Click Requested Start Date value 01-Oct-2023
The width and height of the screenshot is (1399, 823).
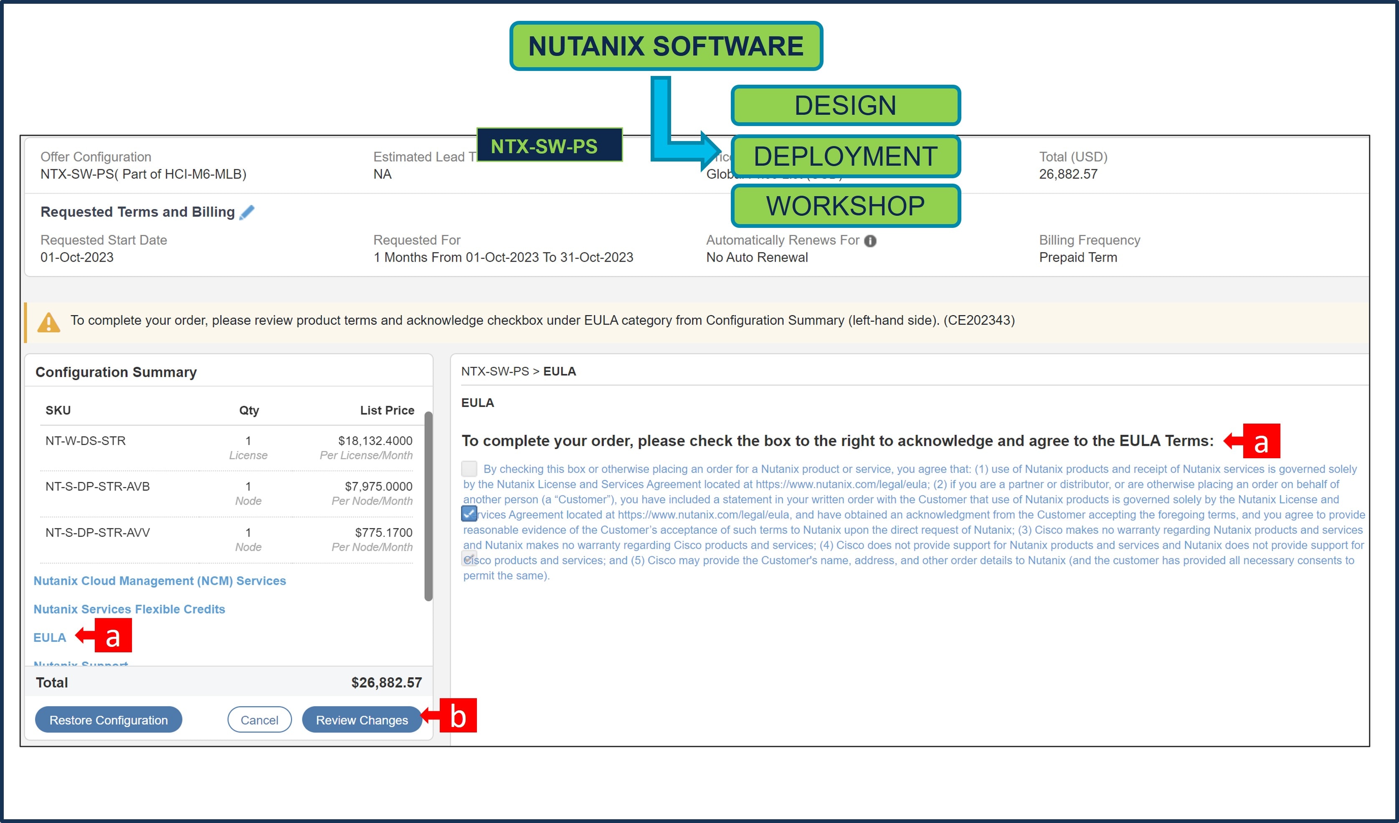coord(76,258)
